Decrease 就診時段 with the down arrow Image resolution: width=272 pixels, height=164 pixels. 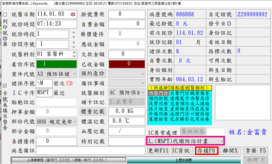click(x=74, y=37)
